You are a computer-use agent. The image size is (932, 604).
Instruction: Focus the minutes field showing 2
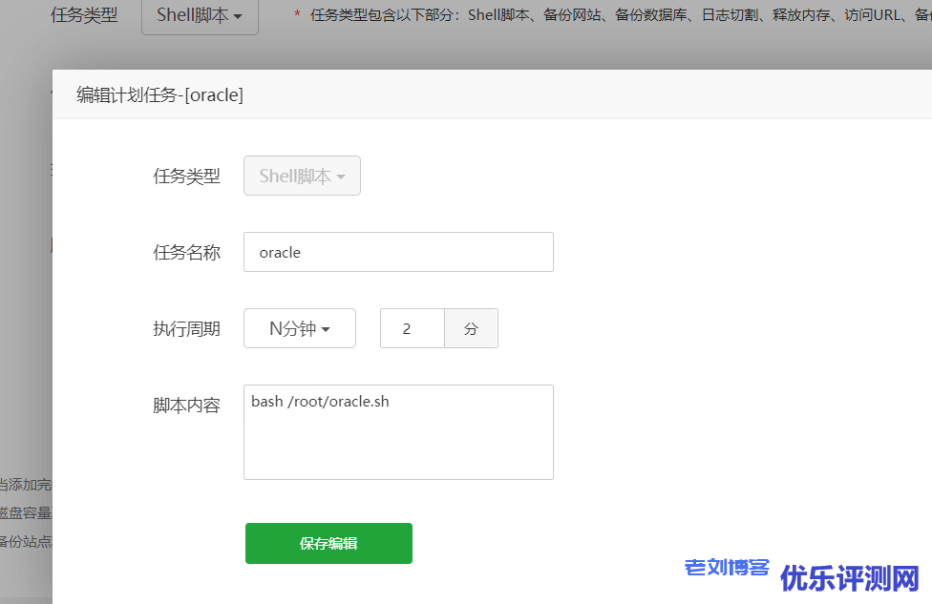click(413, 328)
